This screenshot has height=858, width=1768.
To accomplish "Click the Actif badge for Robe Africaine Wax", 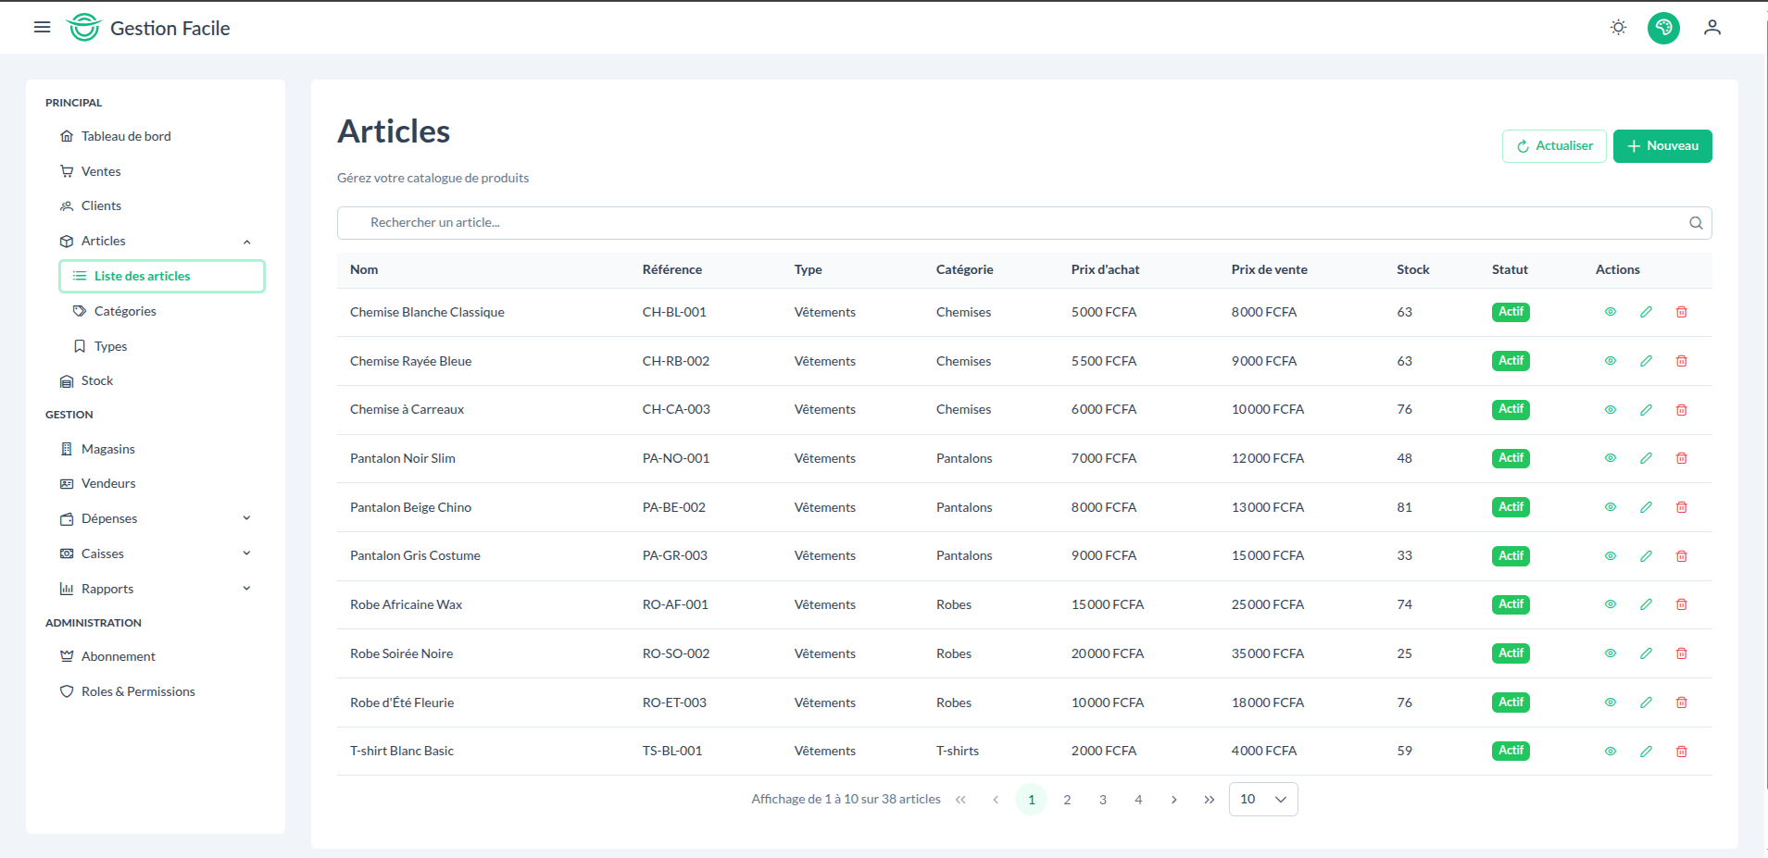I will click(x=1511, y=604).
